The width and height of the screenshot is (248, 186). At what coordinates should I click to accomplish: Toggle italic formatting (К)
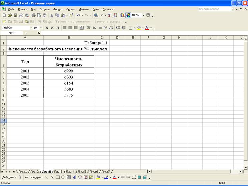(52, 28)
